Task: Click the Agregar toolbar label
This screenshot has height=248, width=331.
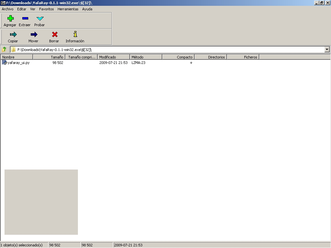Action: pyautogui.click(x=10, y=25)
